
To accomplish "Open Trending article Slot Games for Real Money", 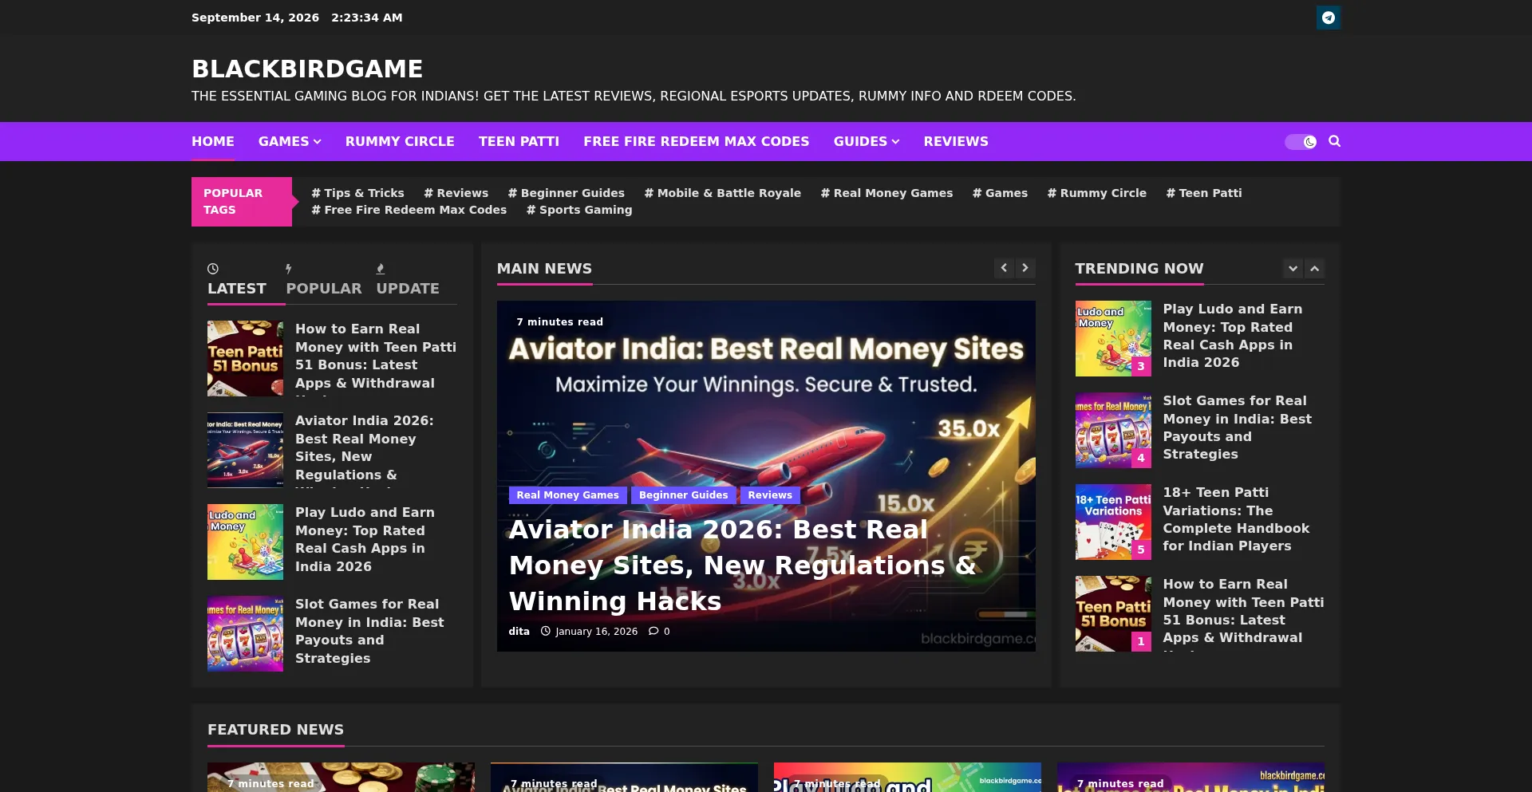I will pyautogui.click(x=1238, y=428).
